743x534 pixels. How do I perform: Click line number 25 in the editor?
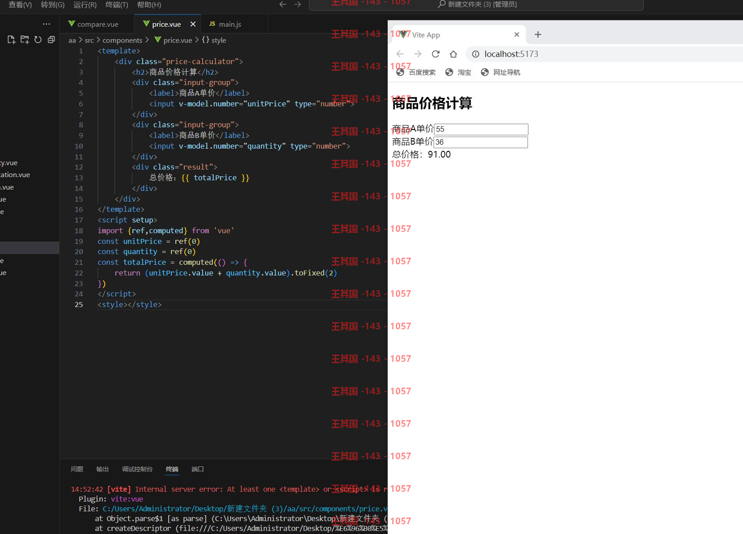pyautogui.click(x=79, y=304)
